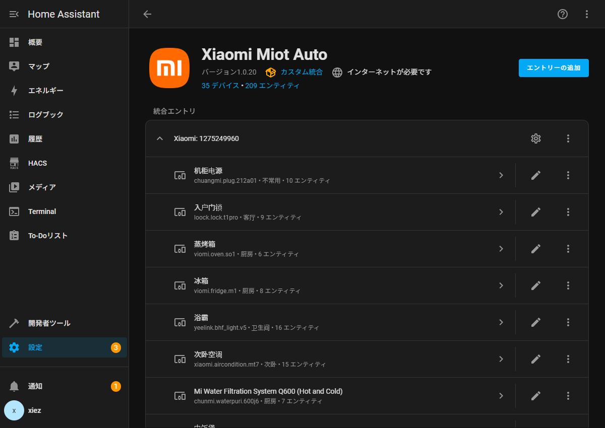Screen dimensions: 605x428
Task: Open the 冰箱 device row chevron
Action: click(x=501, y=286)
